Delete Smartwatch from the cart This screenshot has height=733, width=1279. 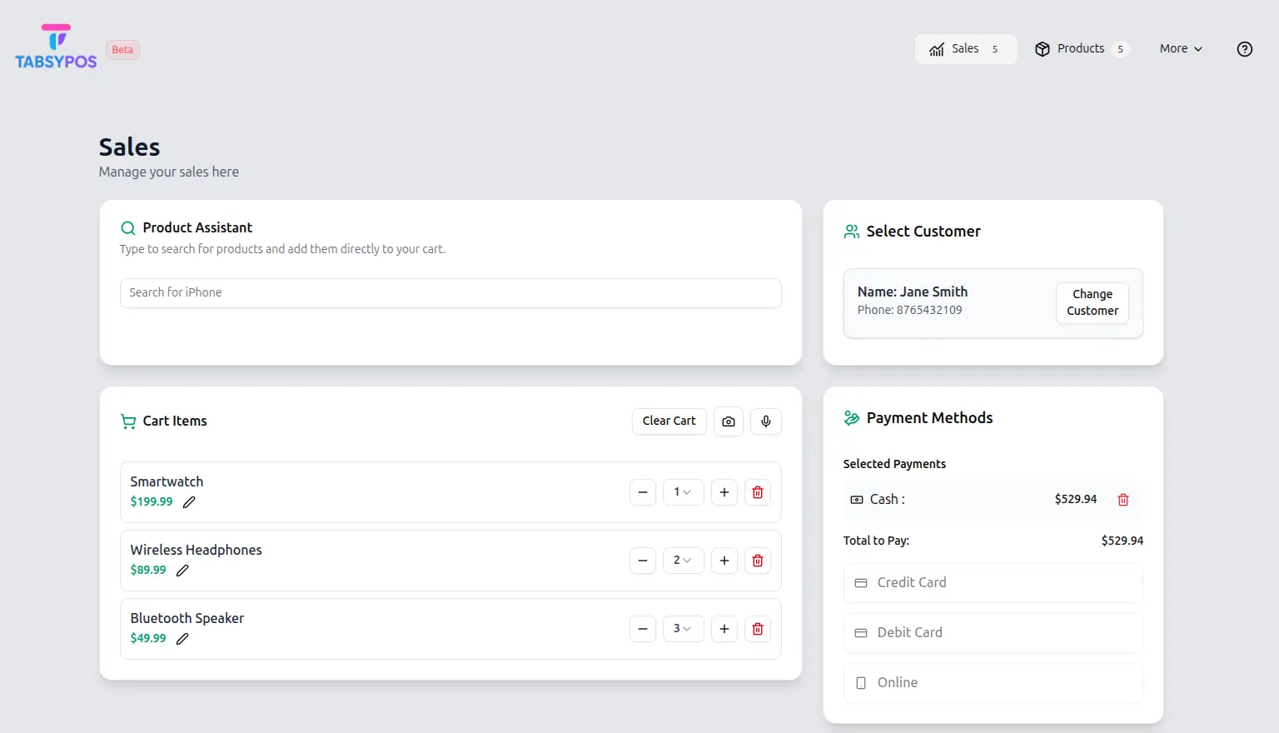758,492
